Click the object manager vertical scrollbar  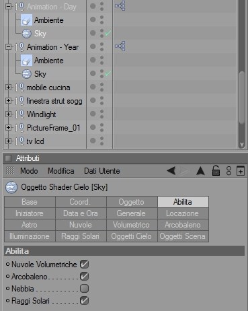[242, 98]
